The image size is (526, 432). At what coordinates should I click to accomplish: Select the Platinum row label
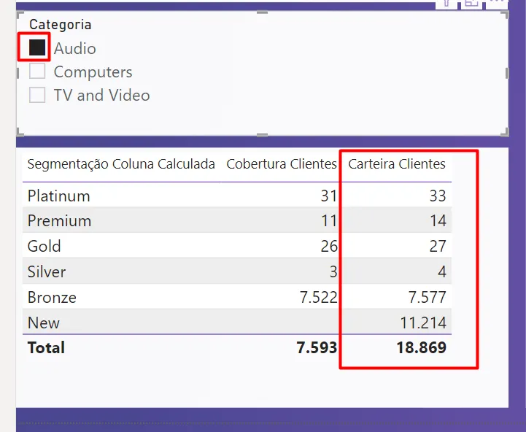pyautogui.click(x=58, y=196)
